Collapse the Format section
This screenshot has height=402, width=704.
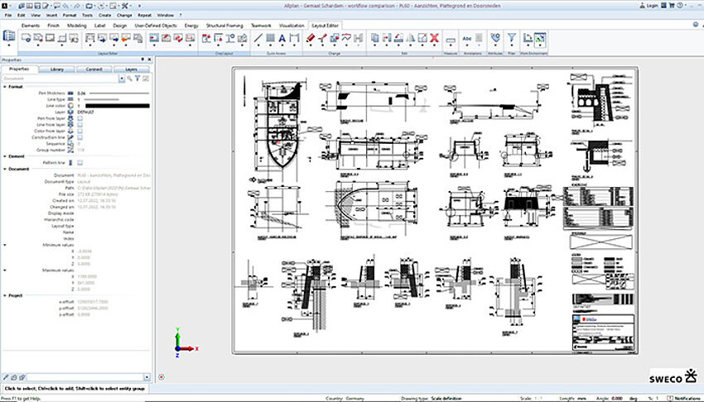[4, 86]
